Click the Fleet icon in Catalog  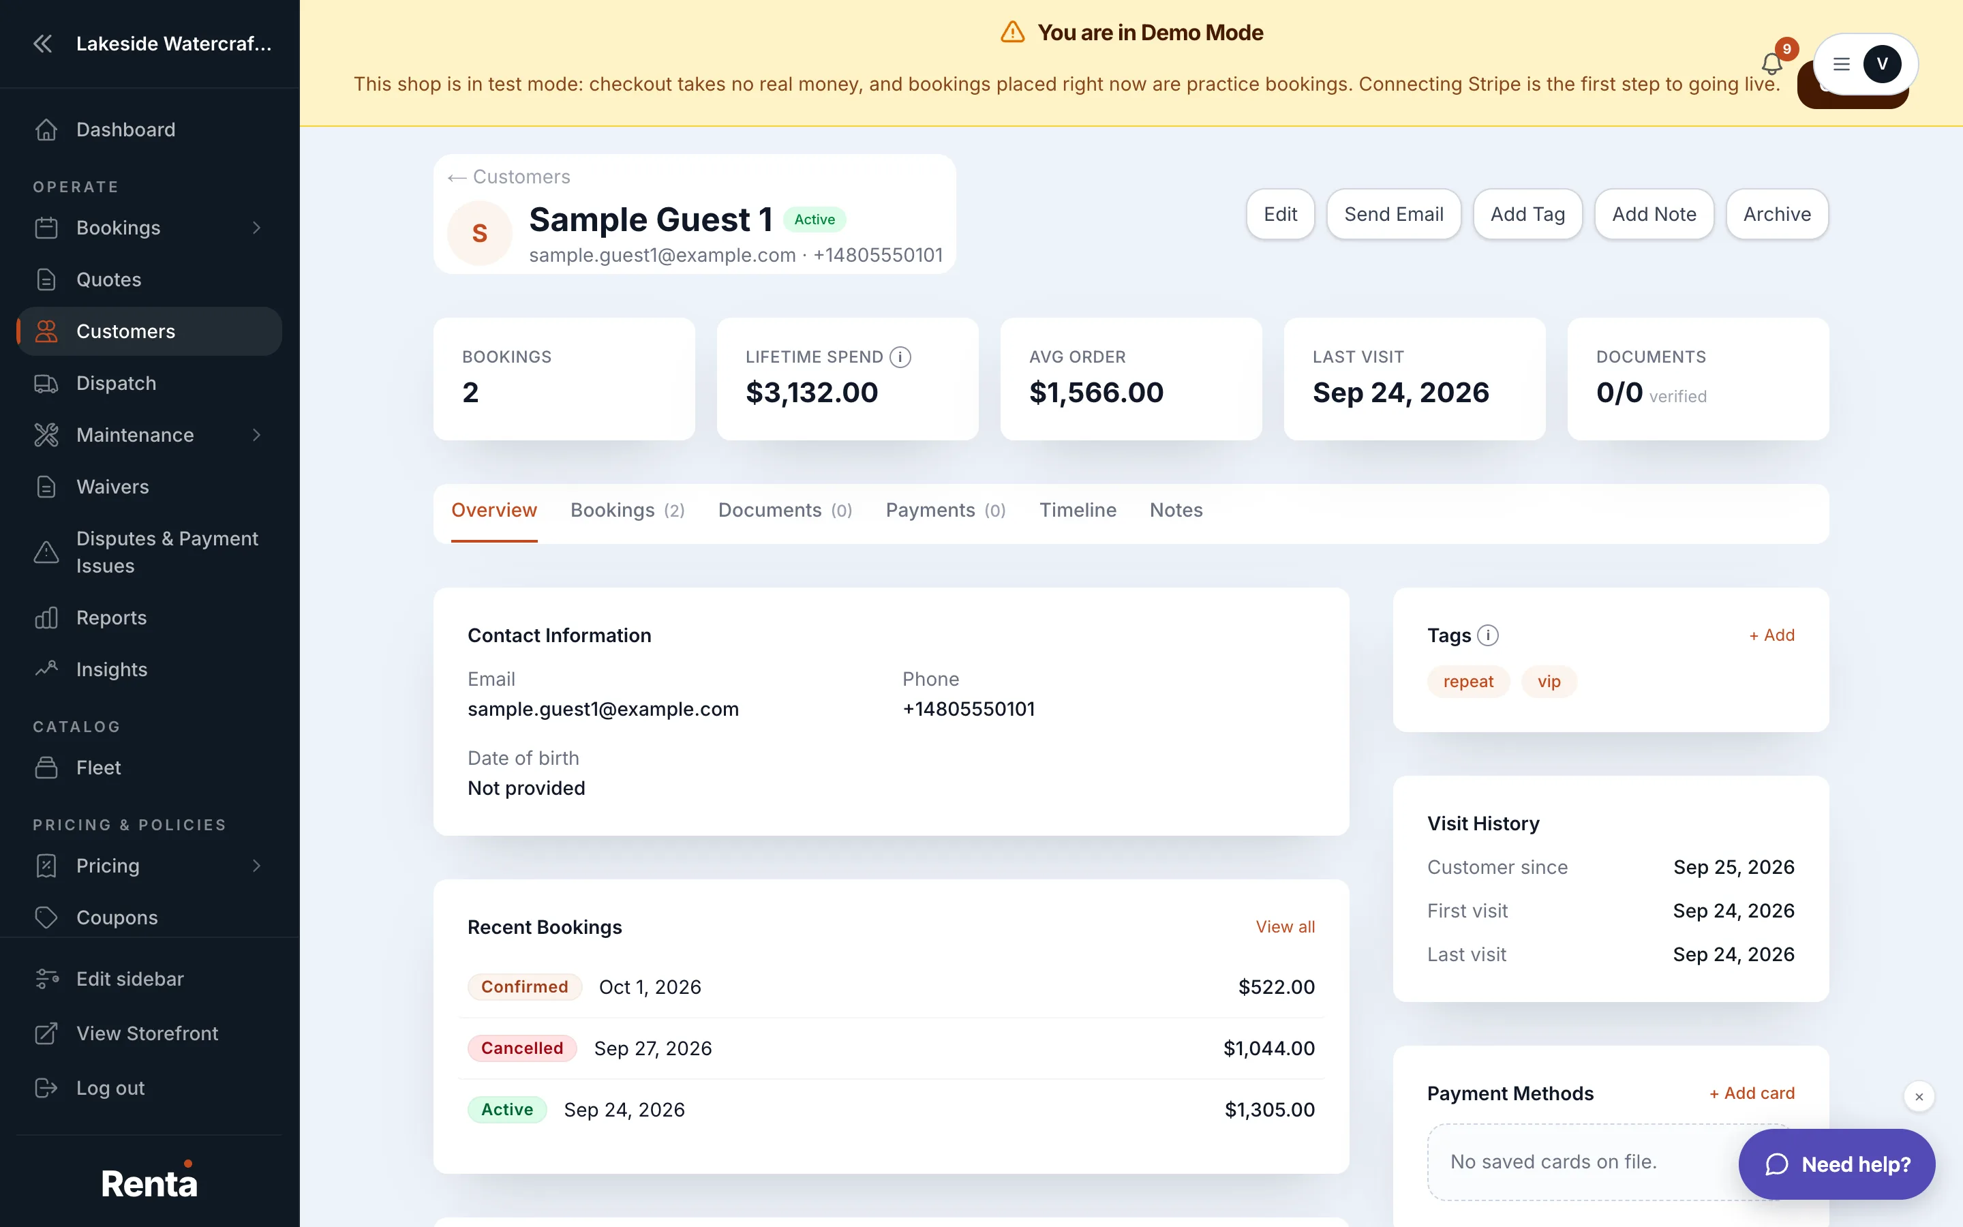click(x=46, y=768)
